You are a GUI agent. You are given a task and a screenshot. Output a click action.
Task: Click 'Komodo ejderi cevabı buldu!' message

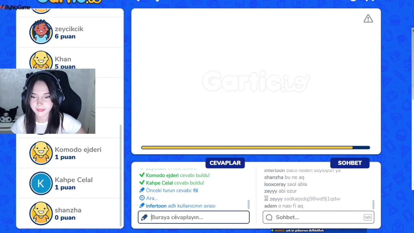point(178,175)
